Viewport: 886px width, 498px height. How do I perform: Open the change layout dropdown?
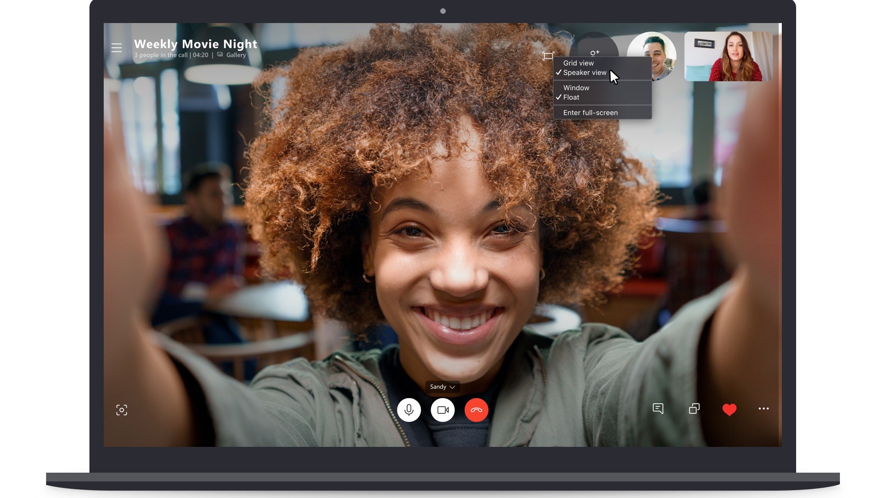549,56
